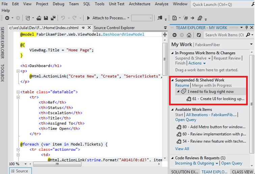Image resolution: width=255 pixels, height=174 pixels.
Task: Click the New Project toolbar icon
Action: (x=28, y=18)
